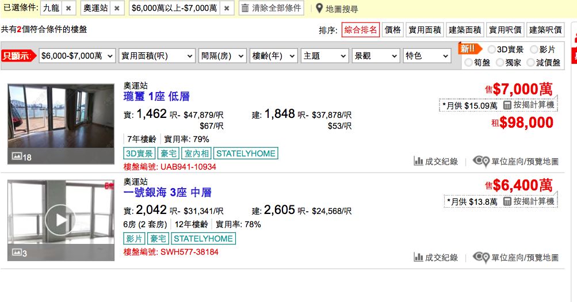Viewport: 577px width, 302px height.
Task: Open the 瓏璽 1座 低層 listing link
Action: 156,97
